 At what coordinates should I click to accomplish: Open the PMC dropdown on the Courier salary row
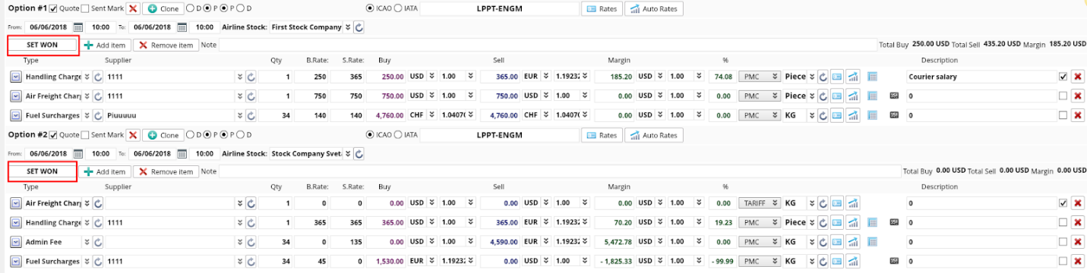click(x=760, y=77)
